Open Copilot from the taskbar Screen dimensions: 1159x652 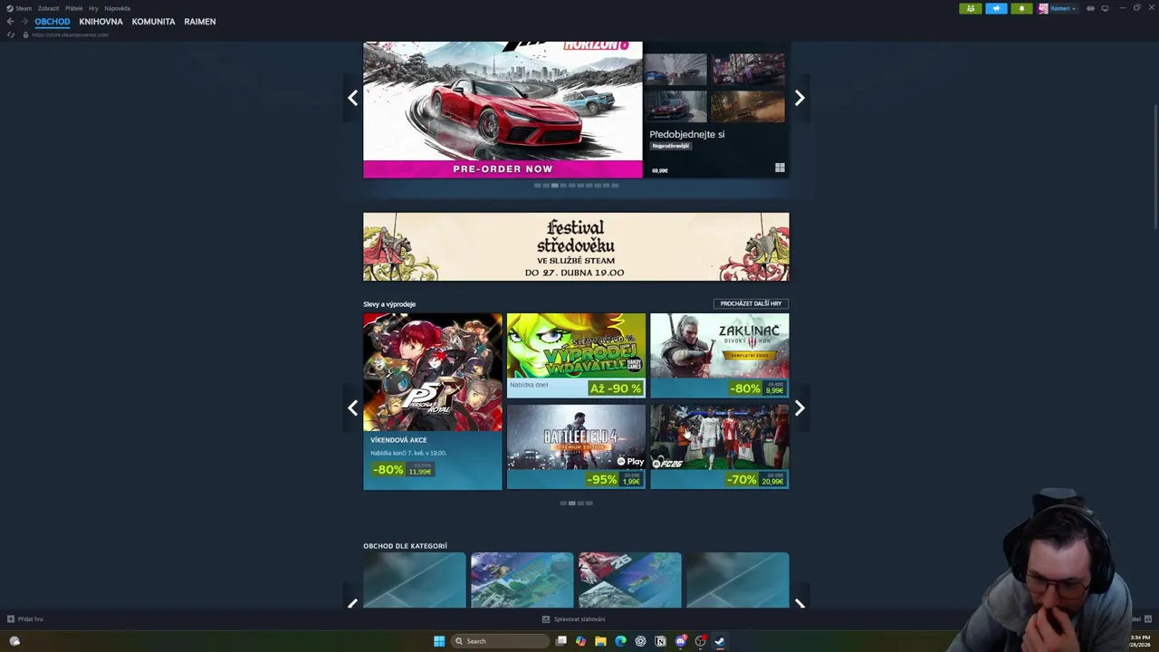point(580,641)
